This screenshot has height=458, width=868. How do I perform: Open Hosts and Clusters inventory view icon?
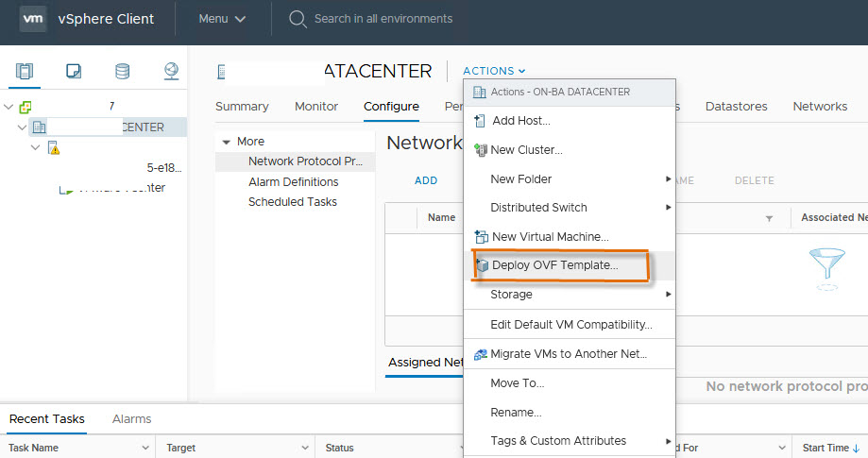(25, 71)
